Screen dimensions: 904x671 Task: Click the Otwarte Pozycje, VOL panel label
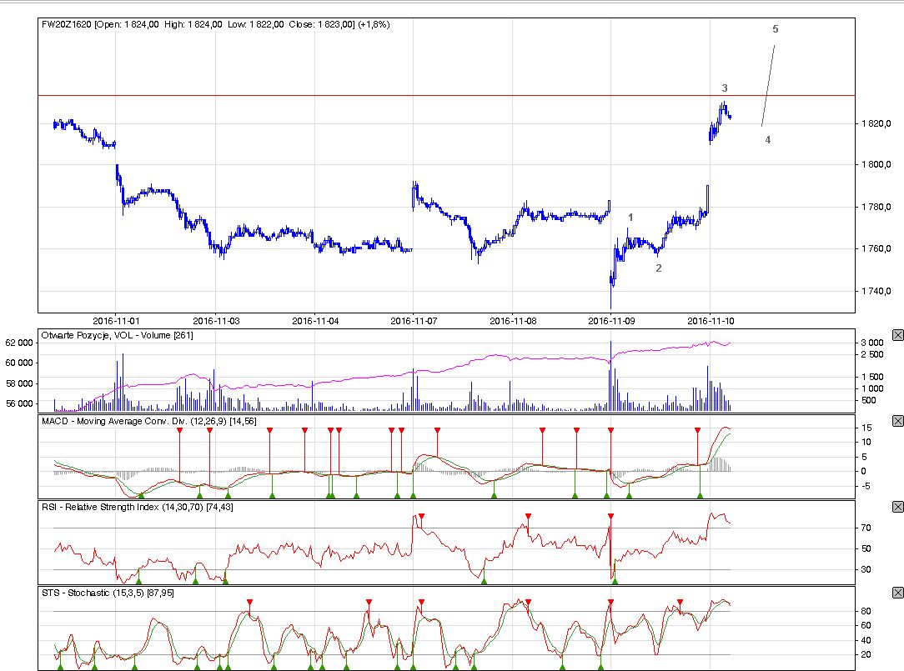(117, 335)
